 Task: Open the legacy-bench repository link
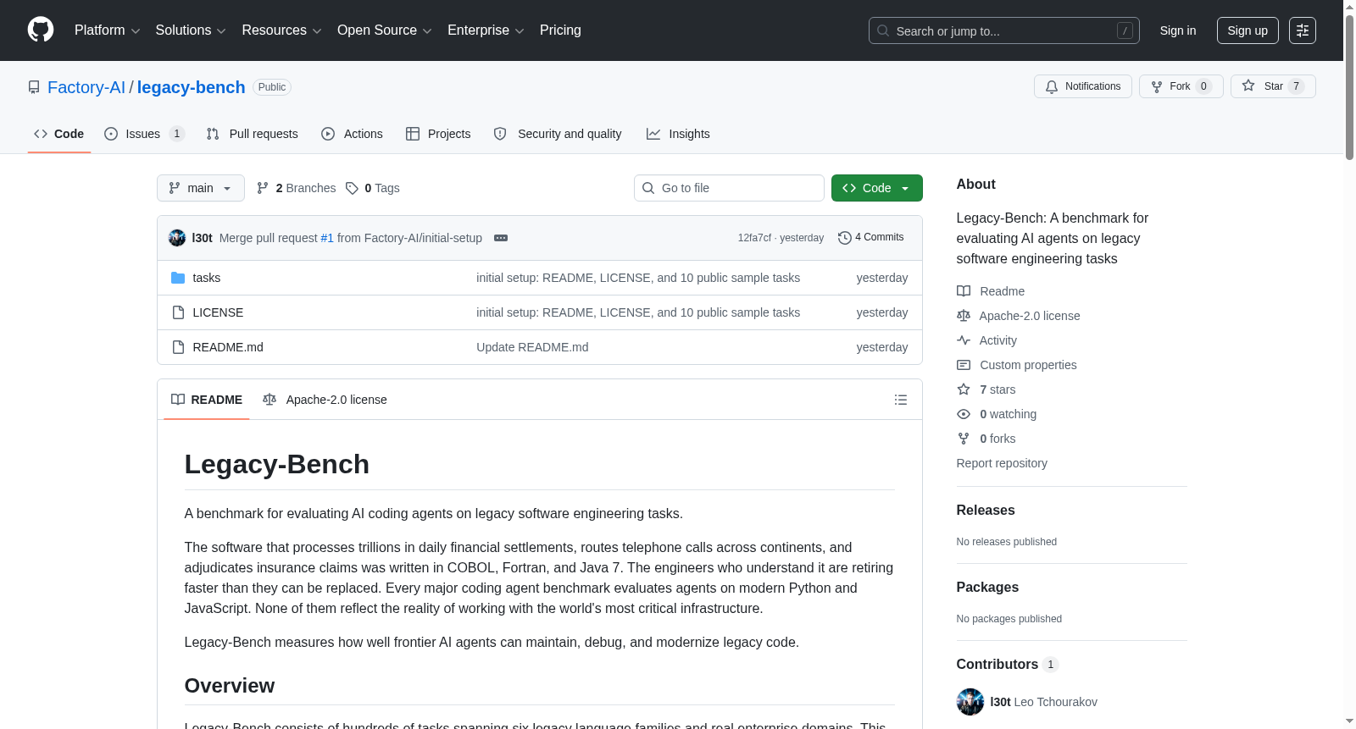tap(191, 87)
